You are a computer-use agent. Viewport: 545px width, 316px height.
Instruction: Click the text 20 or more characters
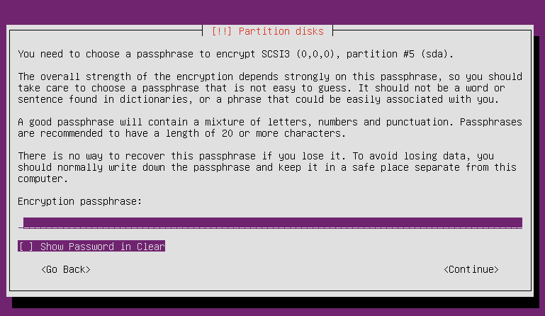[x=283, y=133]
